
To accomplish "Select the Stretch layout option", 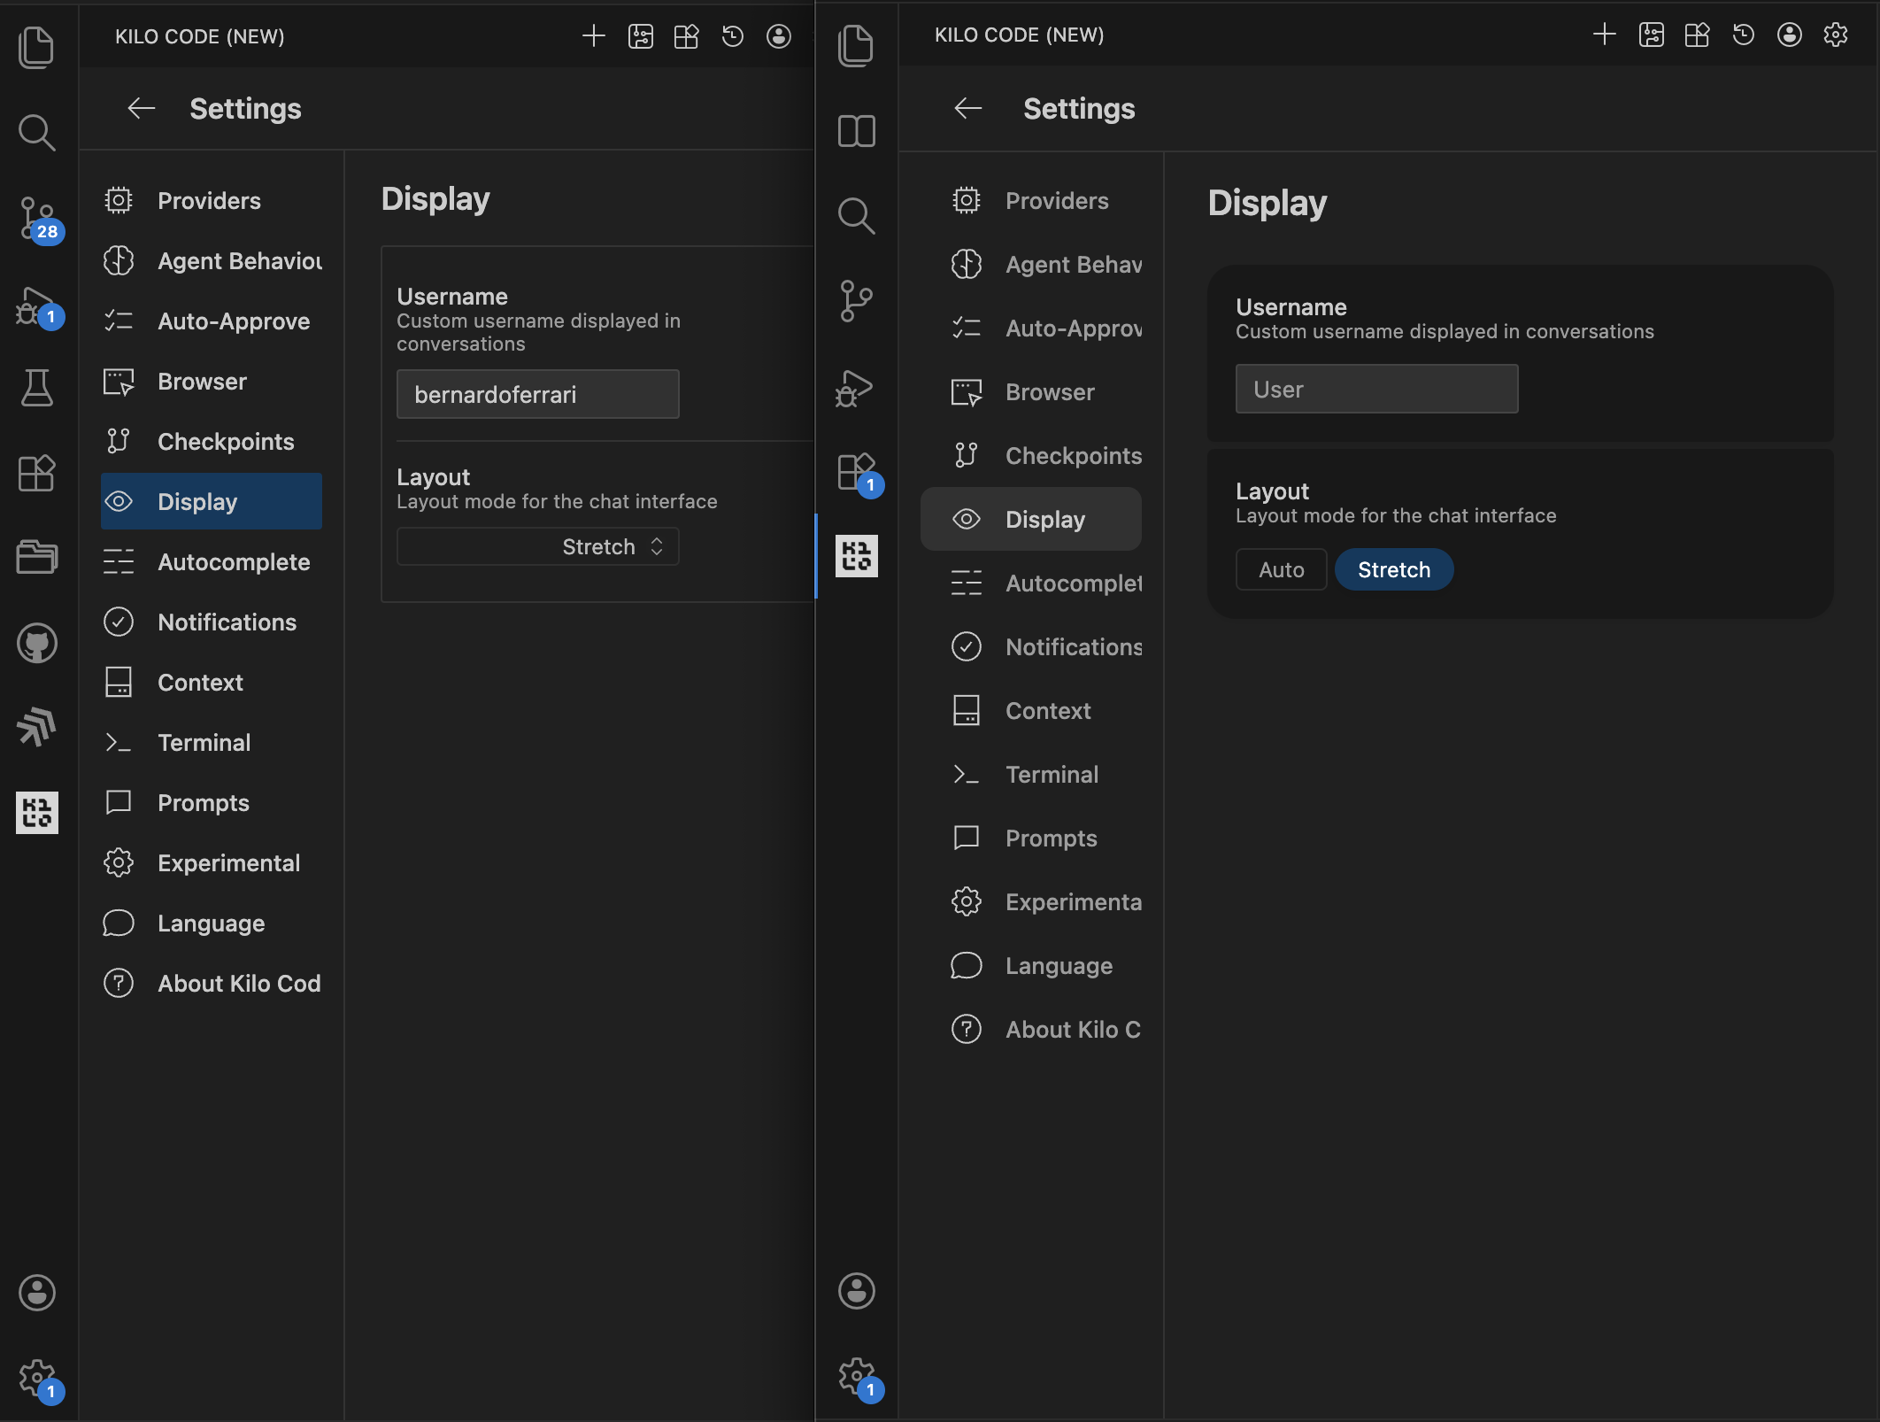I will pos(1393,569).
